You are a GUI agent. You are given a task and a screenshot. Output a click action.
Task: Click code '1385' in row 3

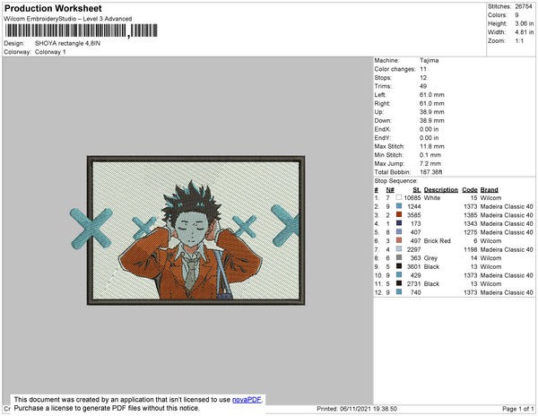[471, 215]
